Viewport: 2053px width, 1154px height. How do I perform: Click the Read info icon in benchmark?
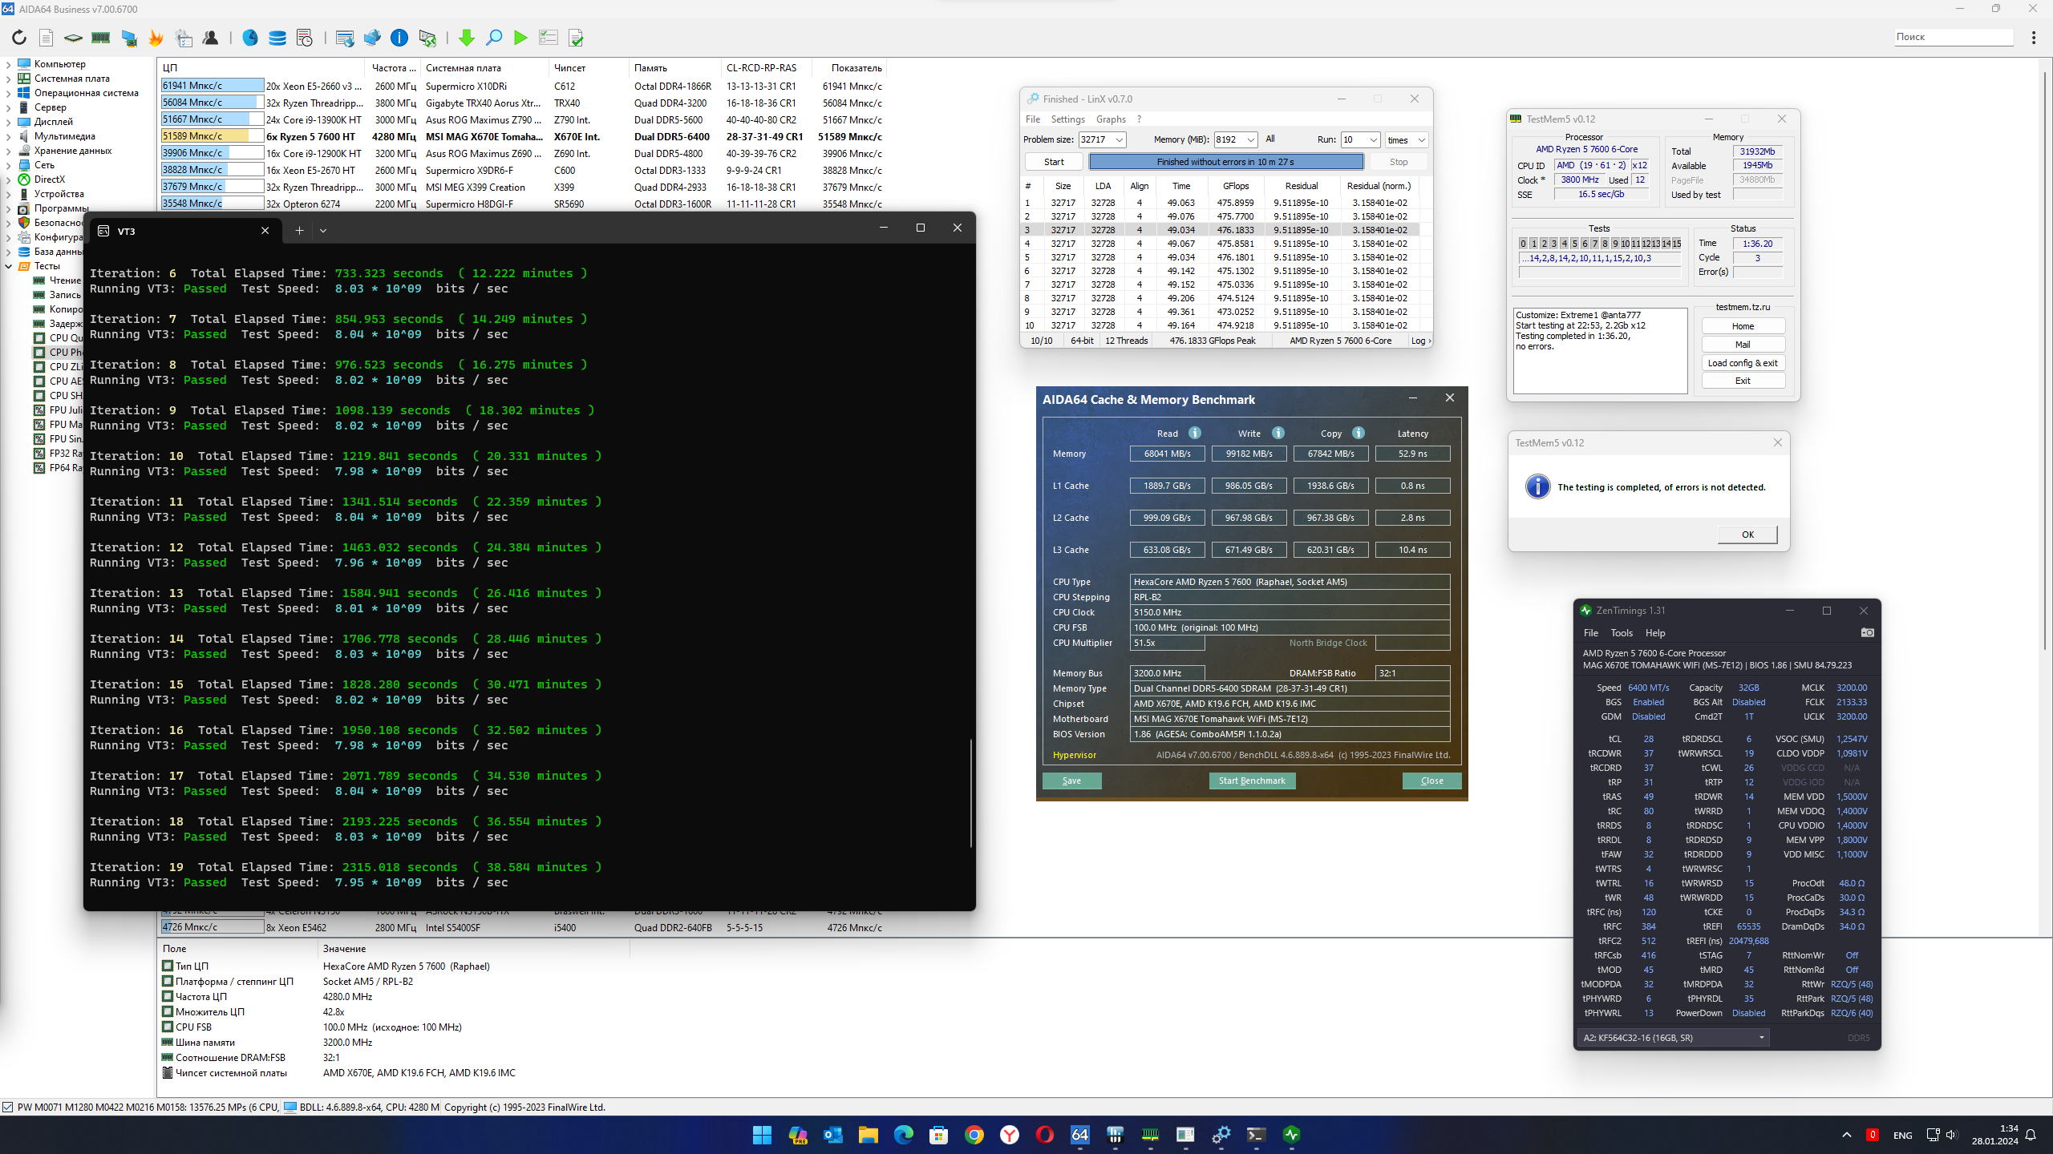[1195, 433]
